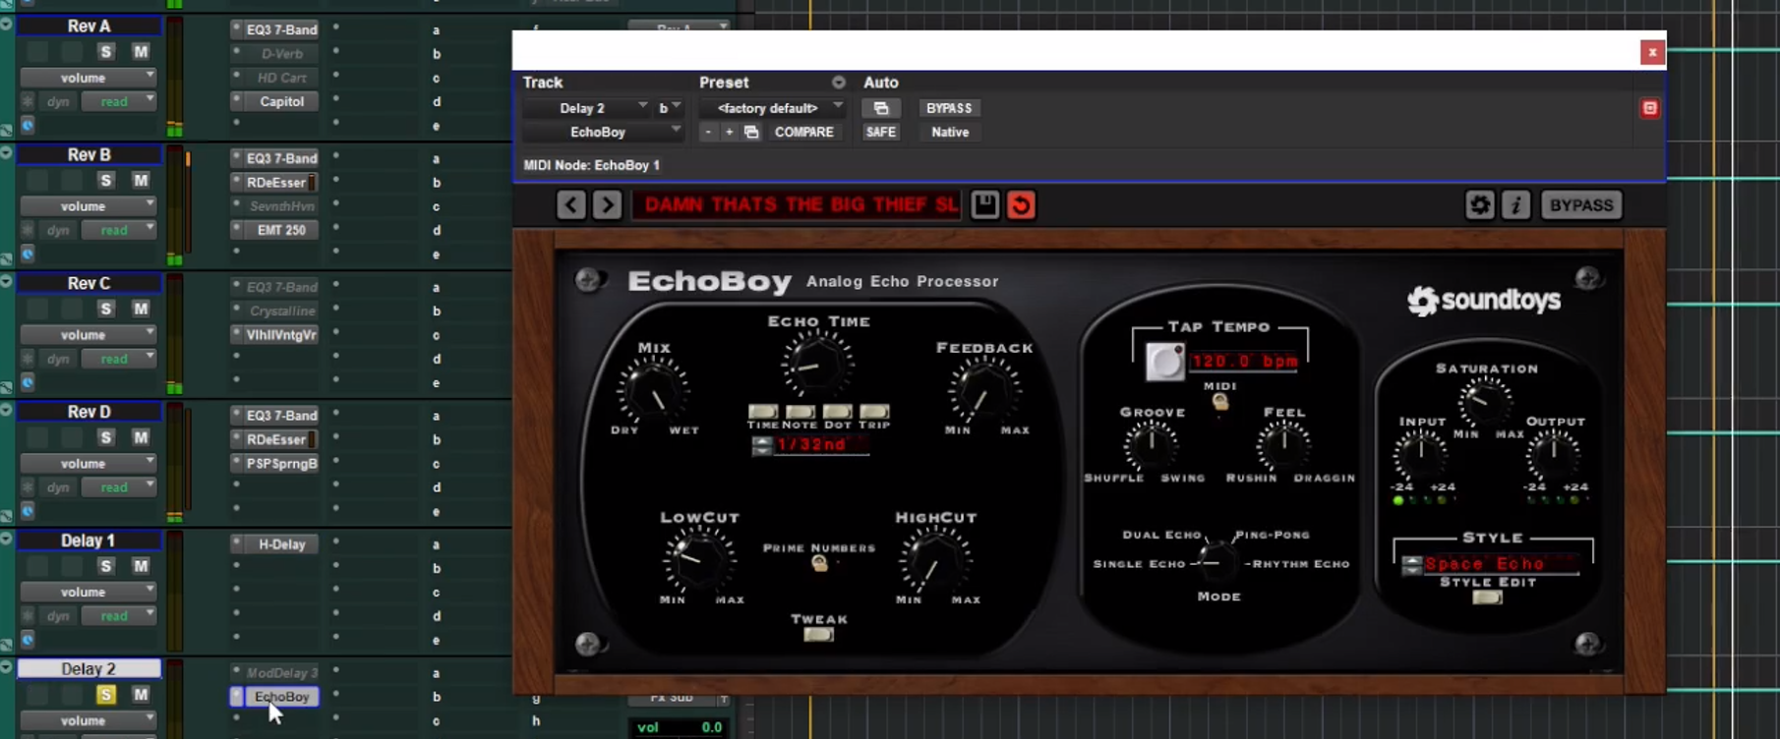Click the Feedback knob

[x=980, y=391]
